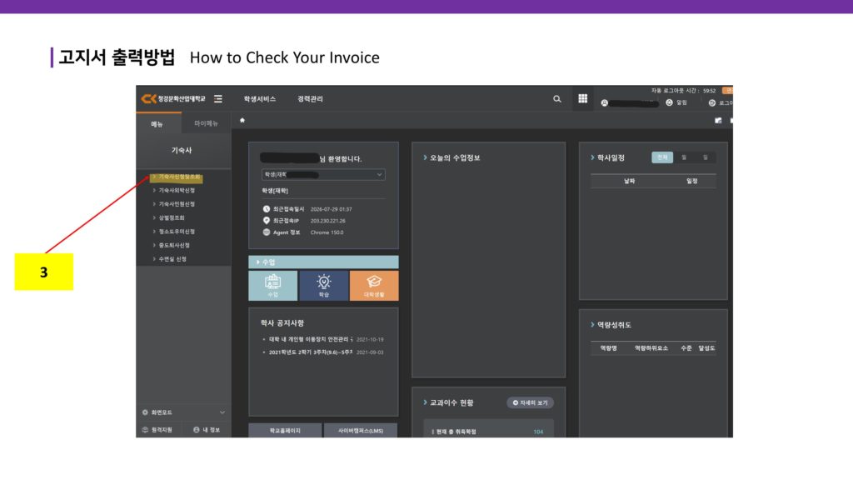Select the middle 학사일정 filter toggle
This screenshot has width=853, height=480.
pyautogui.click(x=684, y=157)
